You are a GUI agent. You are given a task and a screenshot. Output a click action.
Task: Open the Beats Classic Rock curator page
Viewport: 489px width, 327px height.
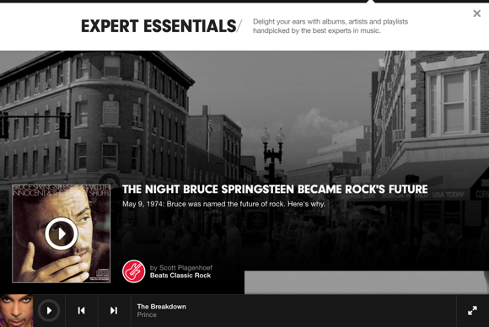pyautogui.click(x=180, y=276)
